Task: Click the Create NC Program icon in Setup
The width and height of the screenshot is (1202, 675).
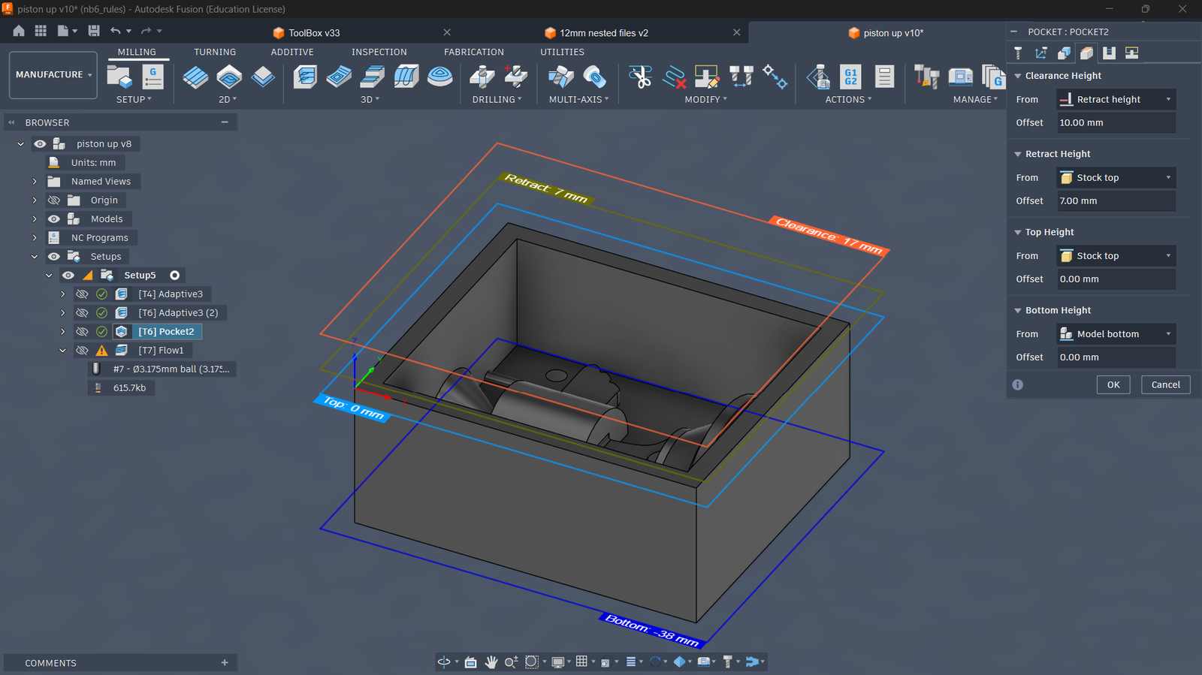Action: point(153,77)
